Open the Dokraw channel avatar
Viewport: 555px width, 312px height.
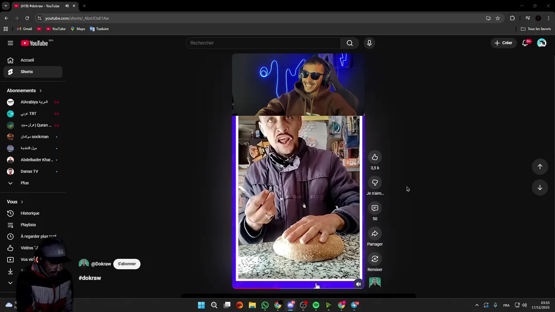(x=84, y=264)
